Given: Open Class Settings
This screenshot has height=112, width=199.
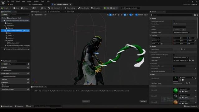Looking at the screenshot, I should click(70, 8).
